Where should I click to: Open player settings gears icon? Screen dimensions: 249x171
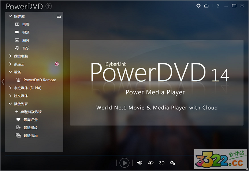tap(172, 163)
